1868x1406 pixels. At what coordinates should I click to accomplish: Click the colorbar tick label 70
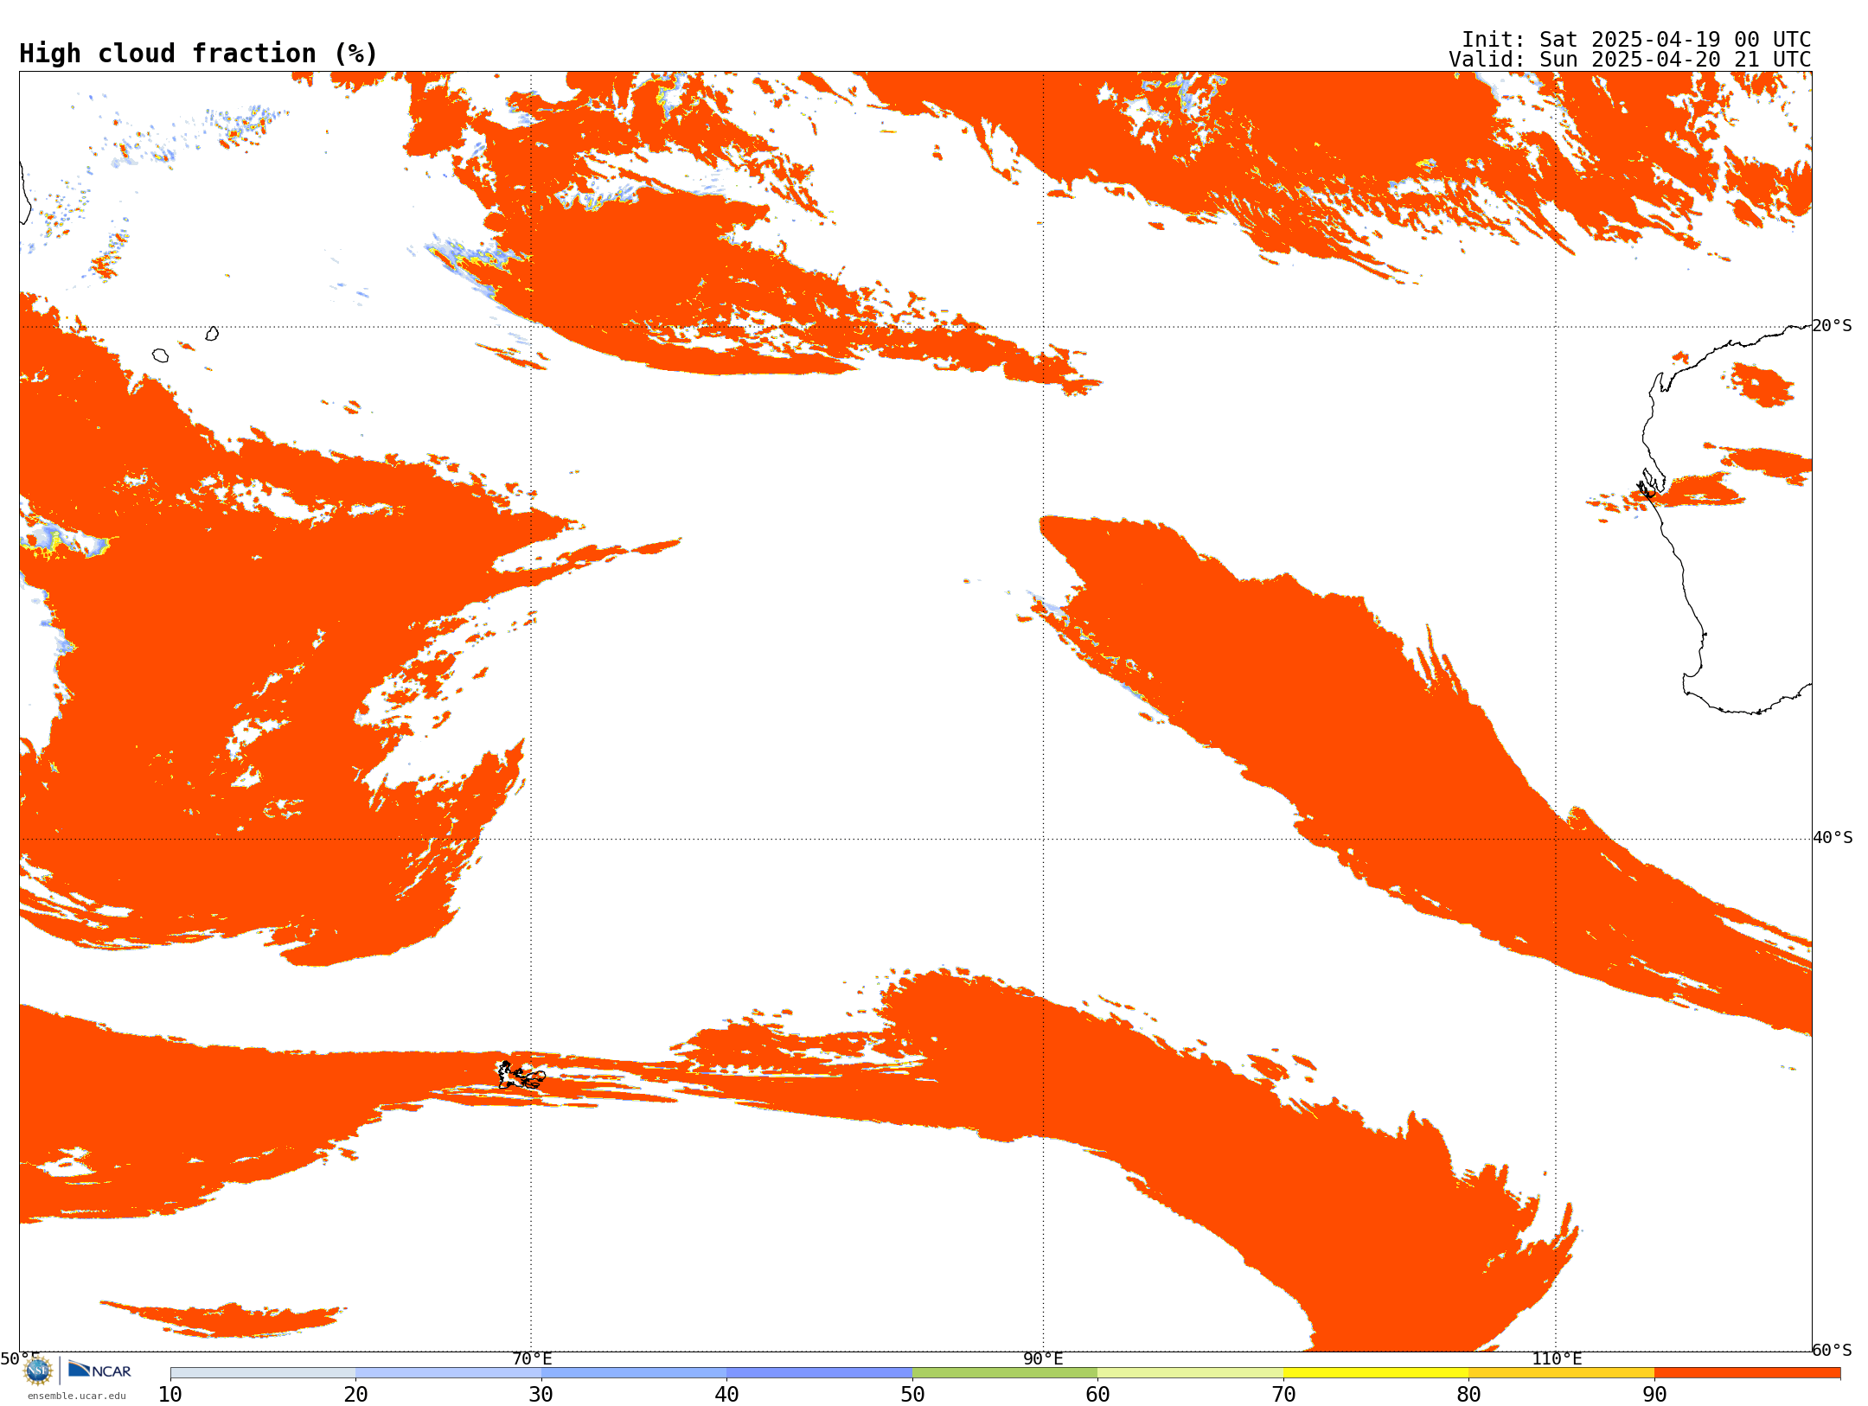[x=1283, y=1395]
